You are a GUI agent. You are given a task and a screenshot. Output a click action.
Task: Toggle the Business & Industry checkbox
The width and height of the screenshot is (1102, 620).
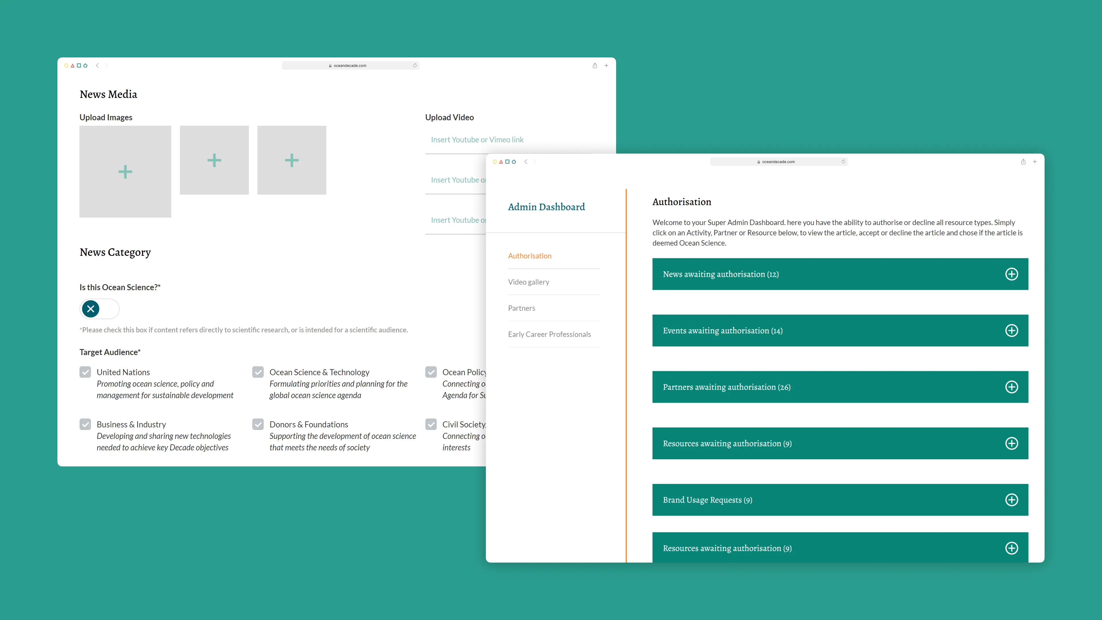pos(85,424)
